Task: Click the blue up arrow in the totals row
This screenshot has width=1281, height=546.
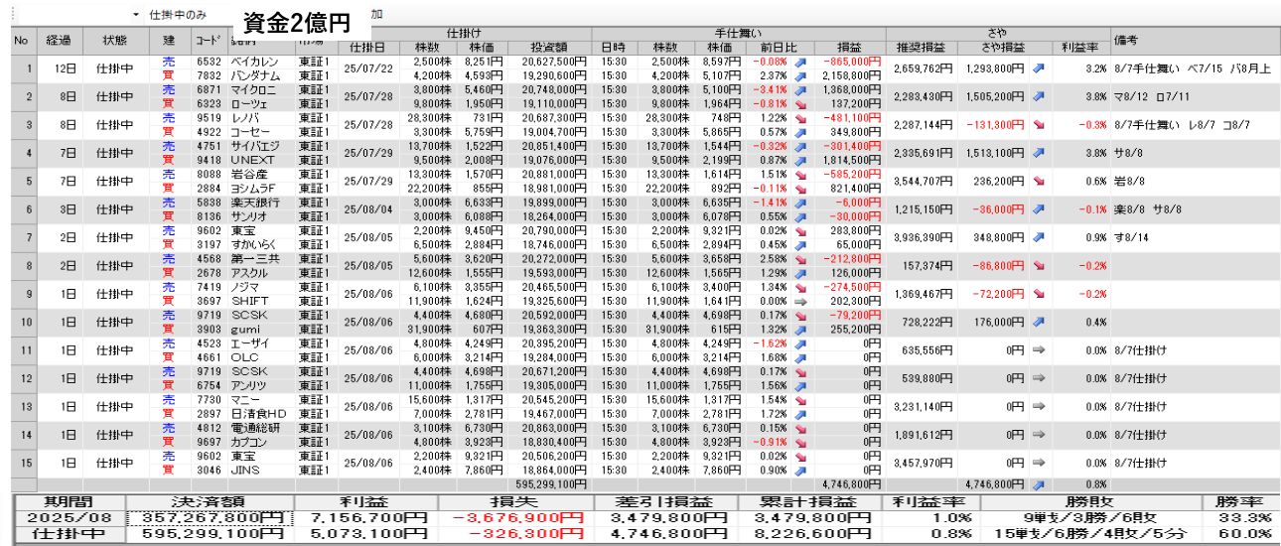Action: 1039,484
